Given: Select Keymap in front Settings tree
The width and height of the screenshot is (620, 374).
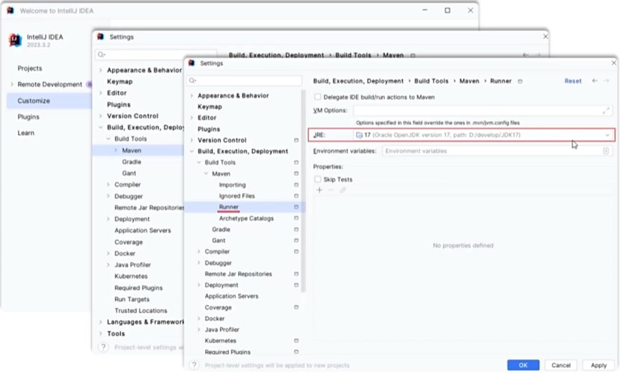Looking at the screenshot, I should point(210,107).
